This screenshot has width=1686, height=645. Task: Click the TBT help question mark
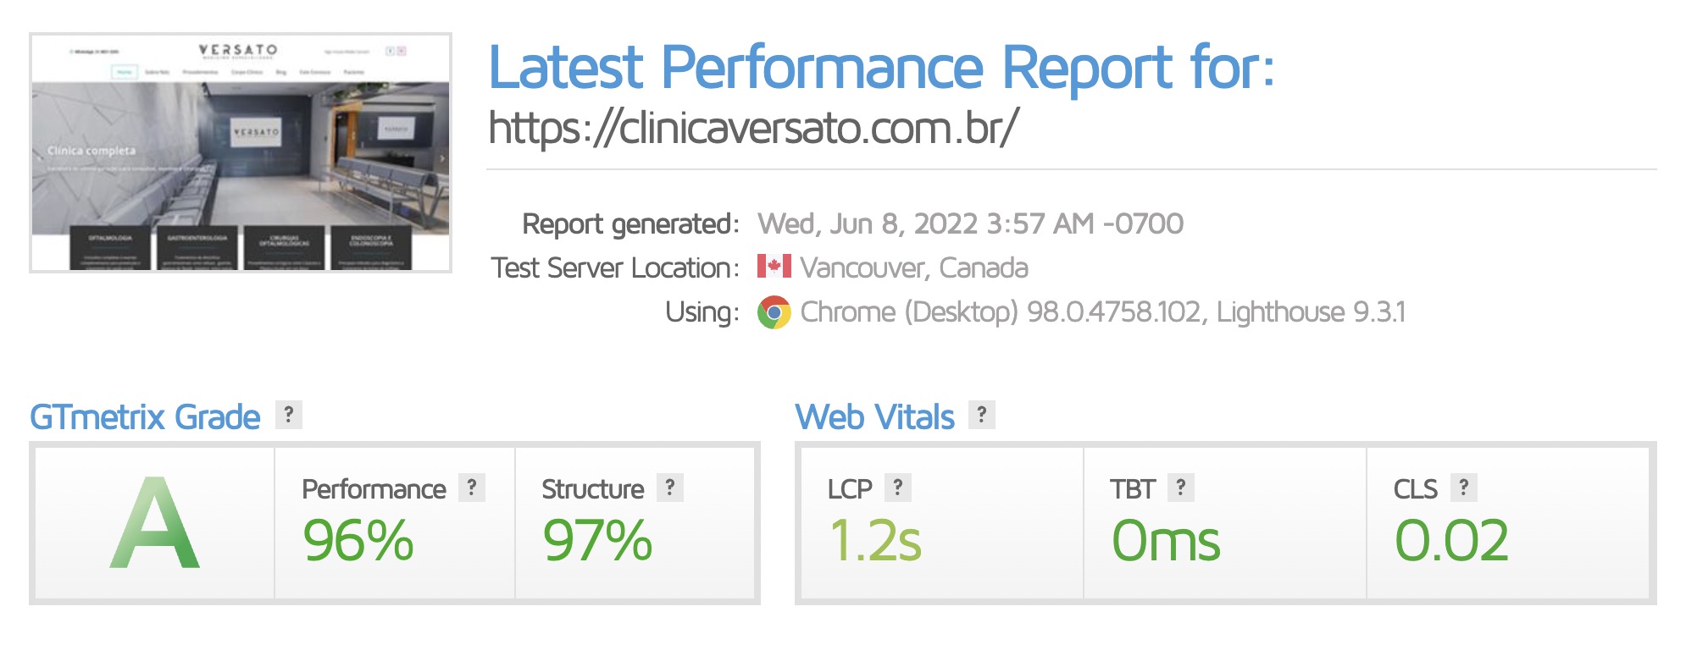pyautogui.click(x=1181, y=488)
